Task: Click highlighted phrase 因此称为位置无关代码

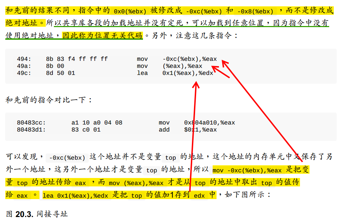Action: pyautogui.click(x=102, y=36)
